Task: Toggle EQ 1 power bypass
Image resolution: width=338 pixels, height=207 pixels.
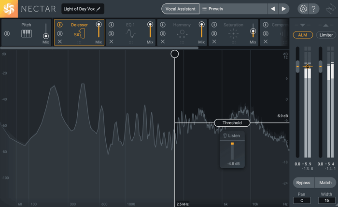Action: pyautogui.click(x=111, y=25)
